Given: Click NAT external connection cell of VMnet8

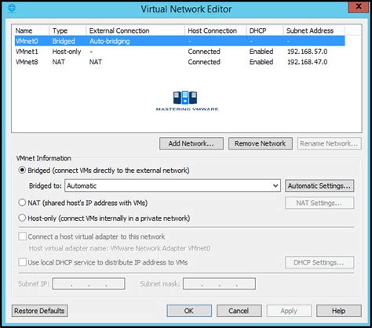Looking at the screenshot, I should (96, 62).
